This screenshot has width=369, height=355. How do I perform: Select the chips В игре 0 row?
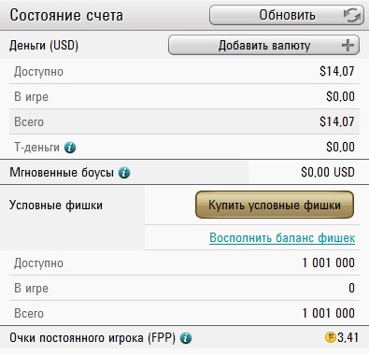[x=184, y=288]
